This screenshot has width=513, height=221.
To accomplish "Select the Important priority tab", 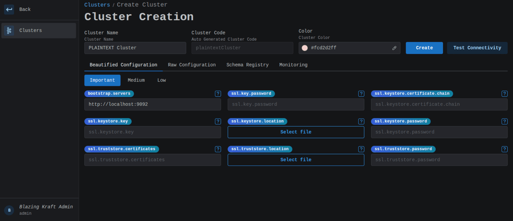I will coord(102,80).
